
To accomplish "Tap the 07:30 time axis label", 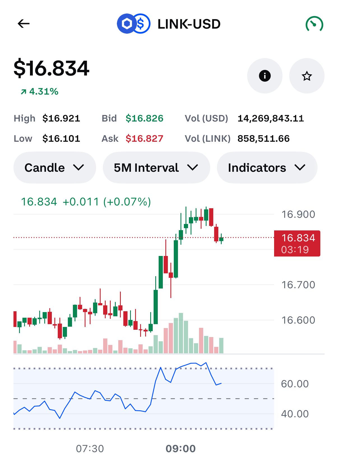I will pyautogui.click(x=90, y=449).
